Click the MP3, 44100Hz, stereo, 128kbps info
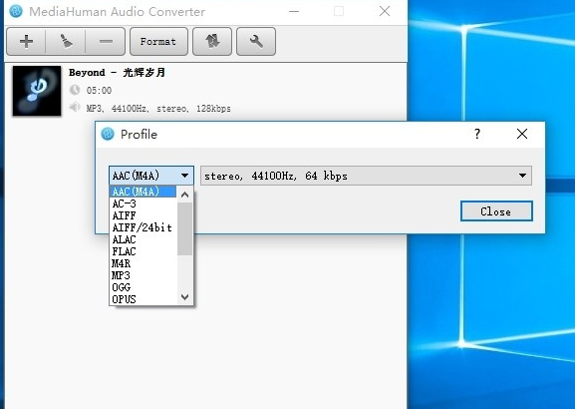Image resolution: width=575 pixels, height=409 pixels. [158, 109]
